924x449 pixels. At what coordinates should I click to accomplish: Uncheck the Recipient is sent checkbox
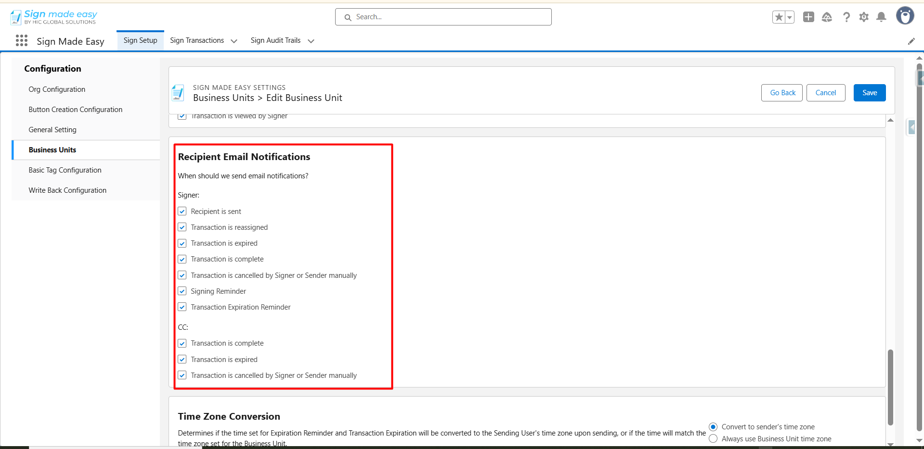click(182, 212)
